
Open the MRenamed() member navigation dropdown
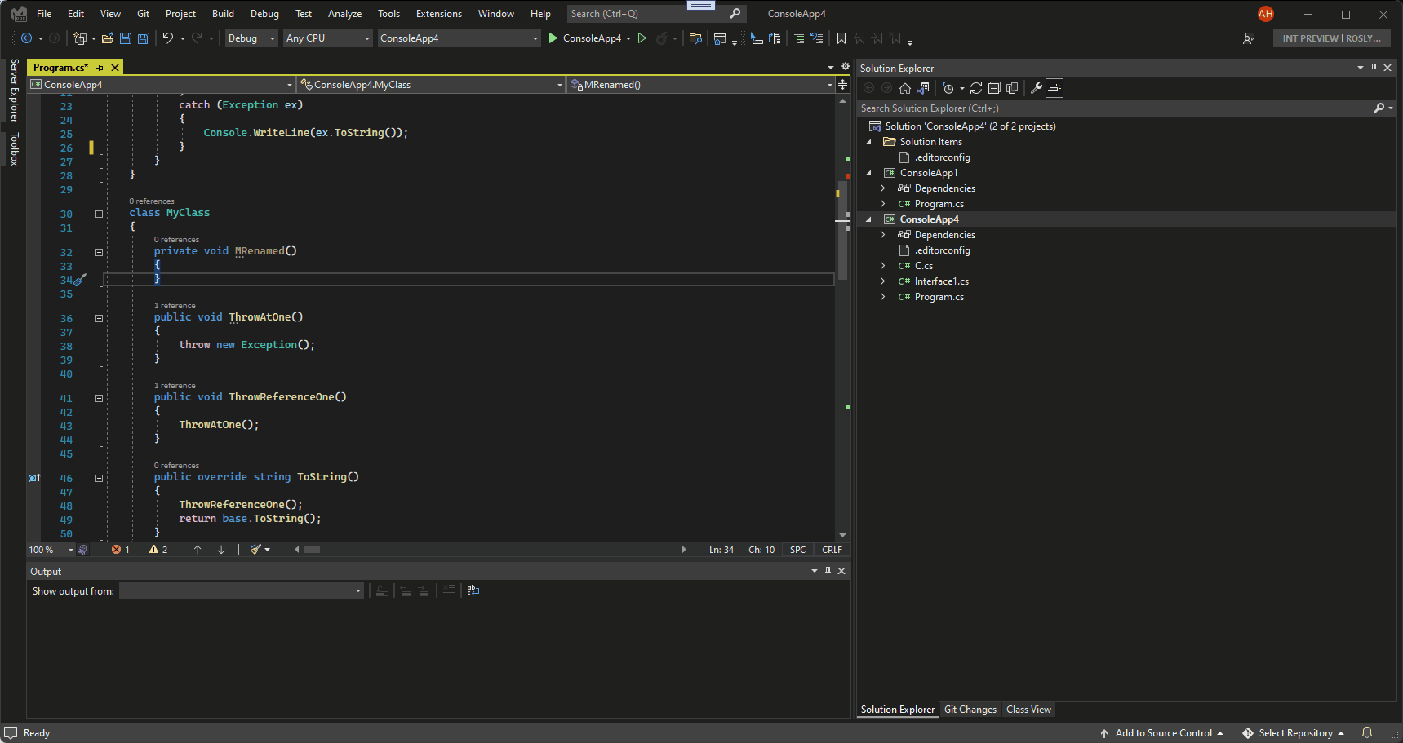tap(701, 85)
